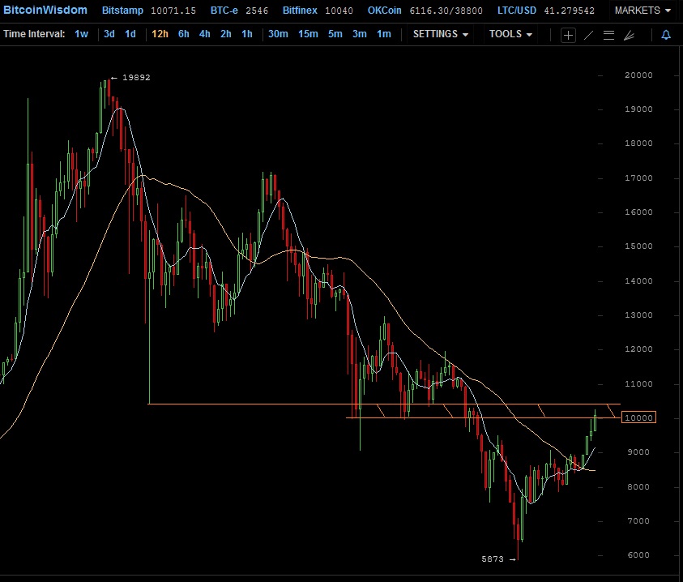Click the 6000 price axis label
683x582 pixels.
pyautogui.click(x=638, y=555)
